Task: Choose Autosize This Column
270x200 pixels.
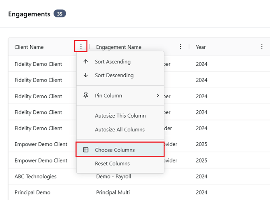Action: click(x=120, y=116)
